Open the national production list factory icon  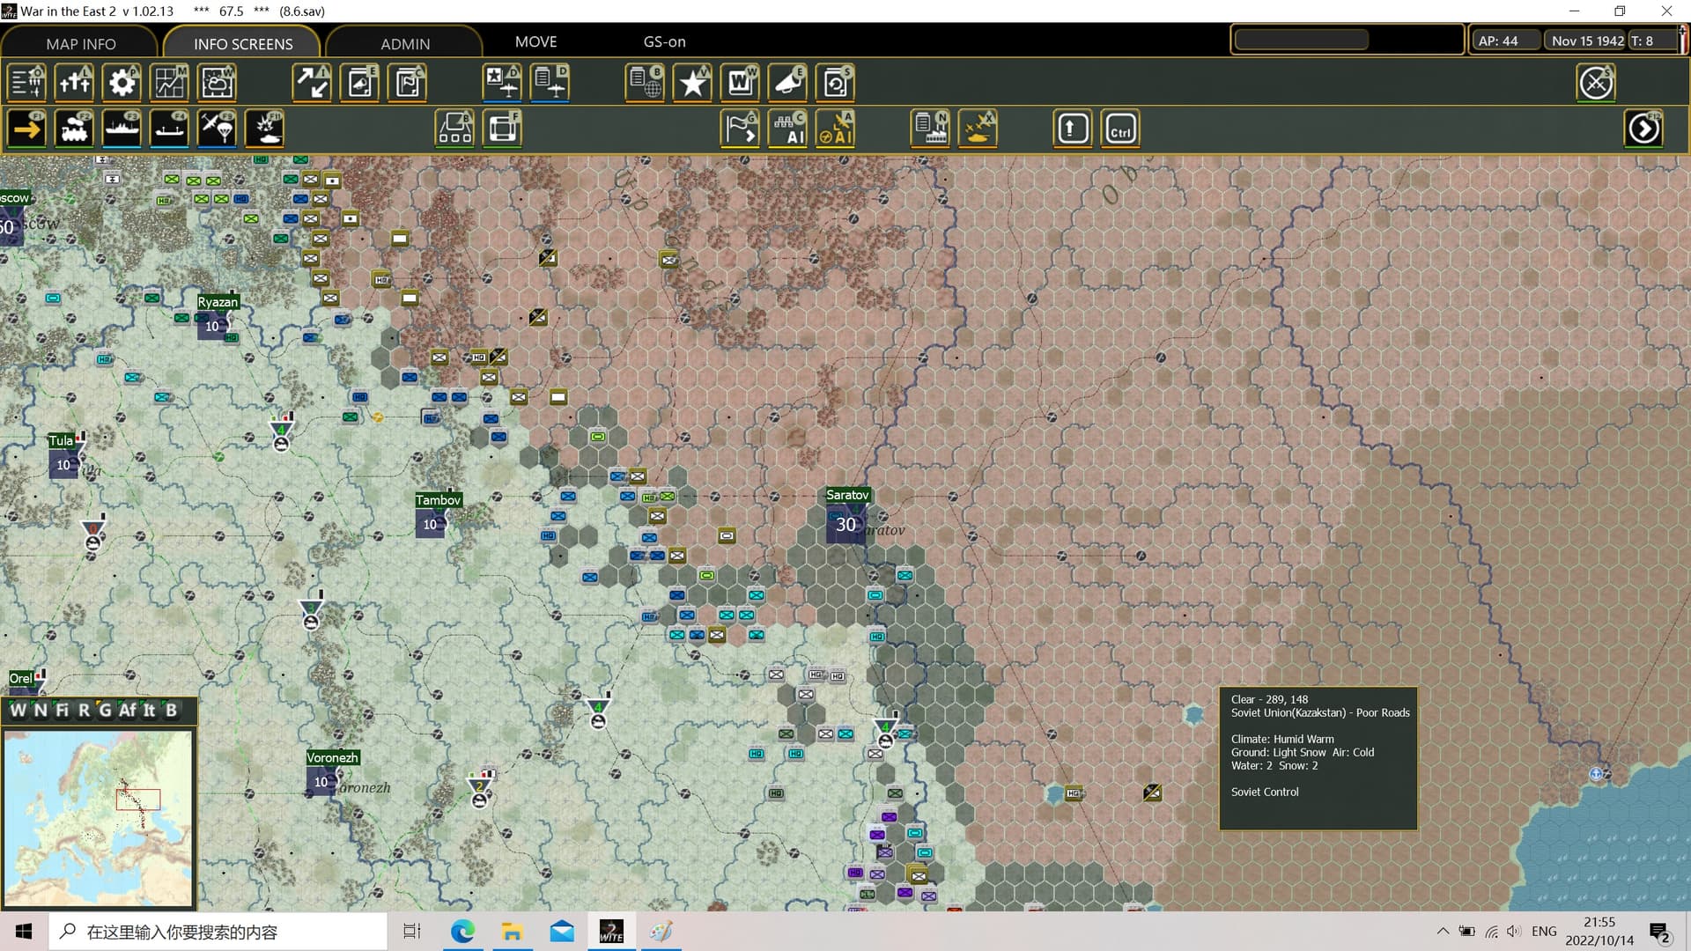[931, 129]
